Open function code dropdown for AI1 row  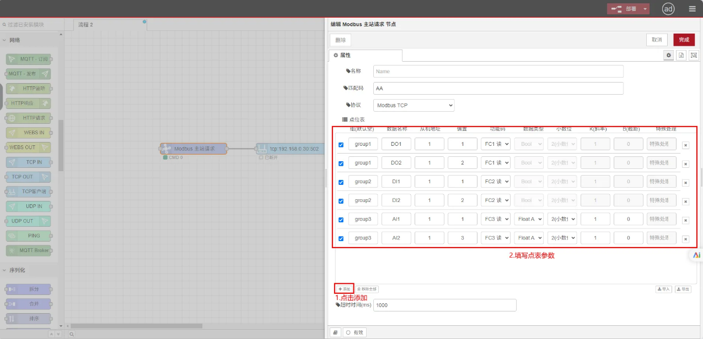click(495, 219)
